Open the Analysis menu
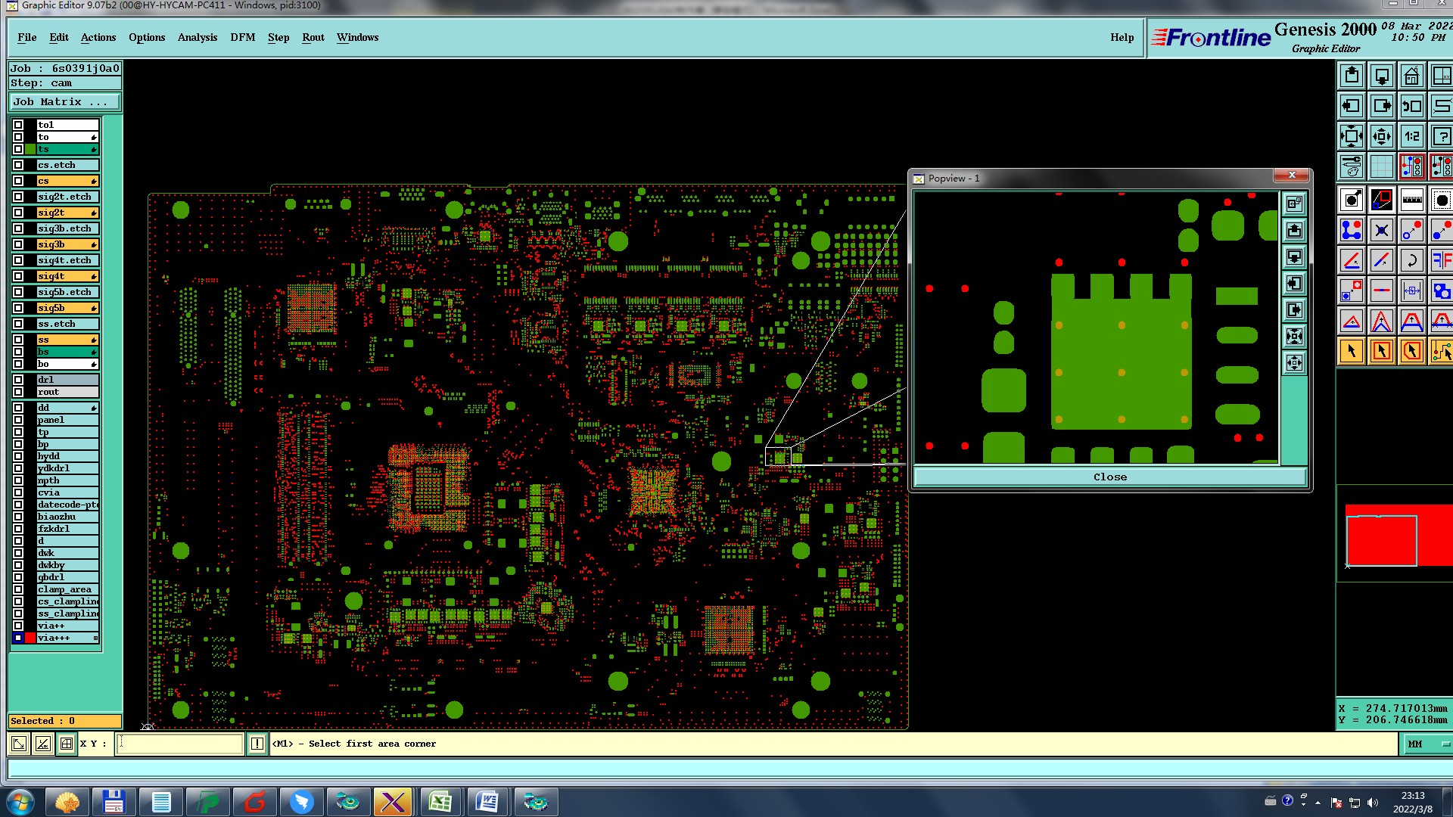This screenshot has height=817, width=1453. coord(197,37)
